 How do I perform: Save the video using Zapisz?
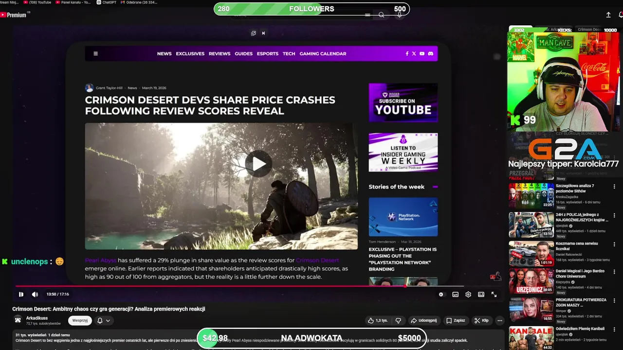pos(455,320)
